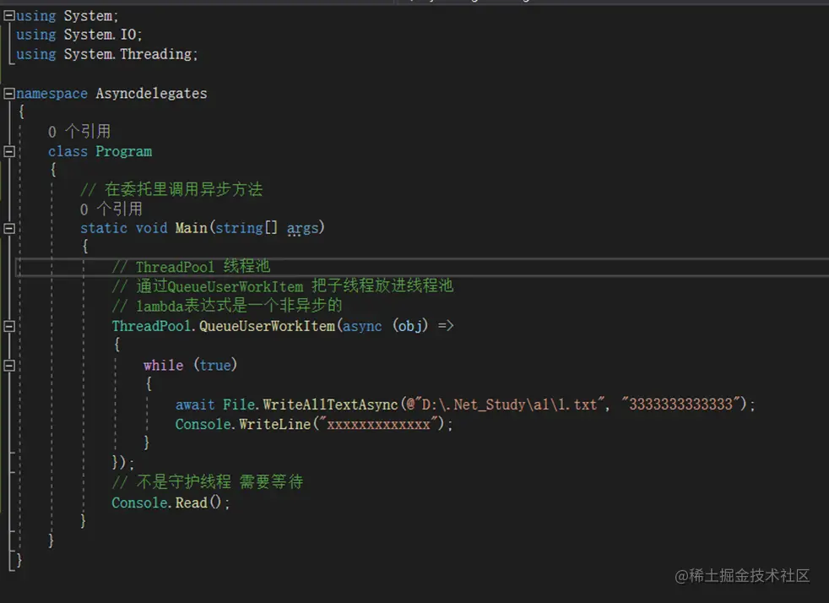Collapse the class Program block
This screenshot has width=829, height=603.
coord(9,152)
